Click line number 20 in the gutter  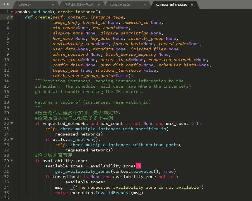coord(6,113)
